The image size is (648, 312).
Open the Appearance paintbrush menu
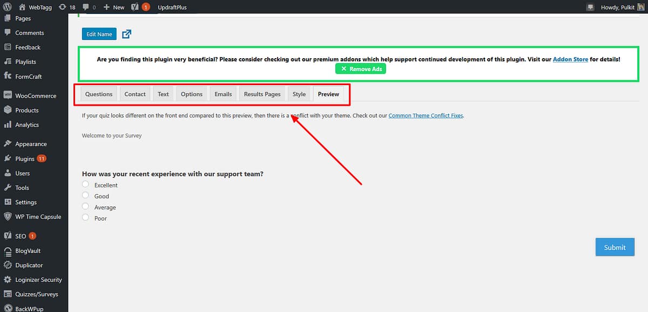coord(29,143)
